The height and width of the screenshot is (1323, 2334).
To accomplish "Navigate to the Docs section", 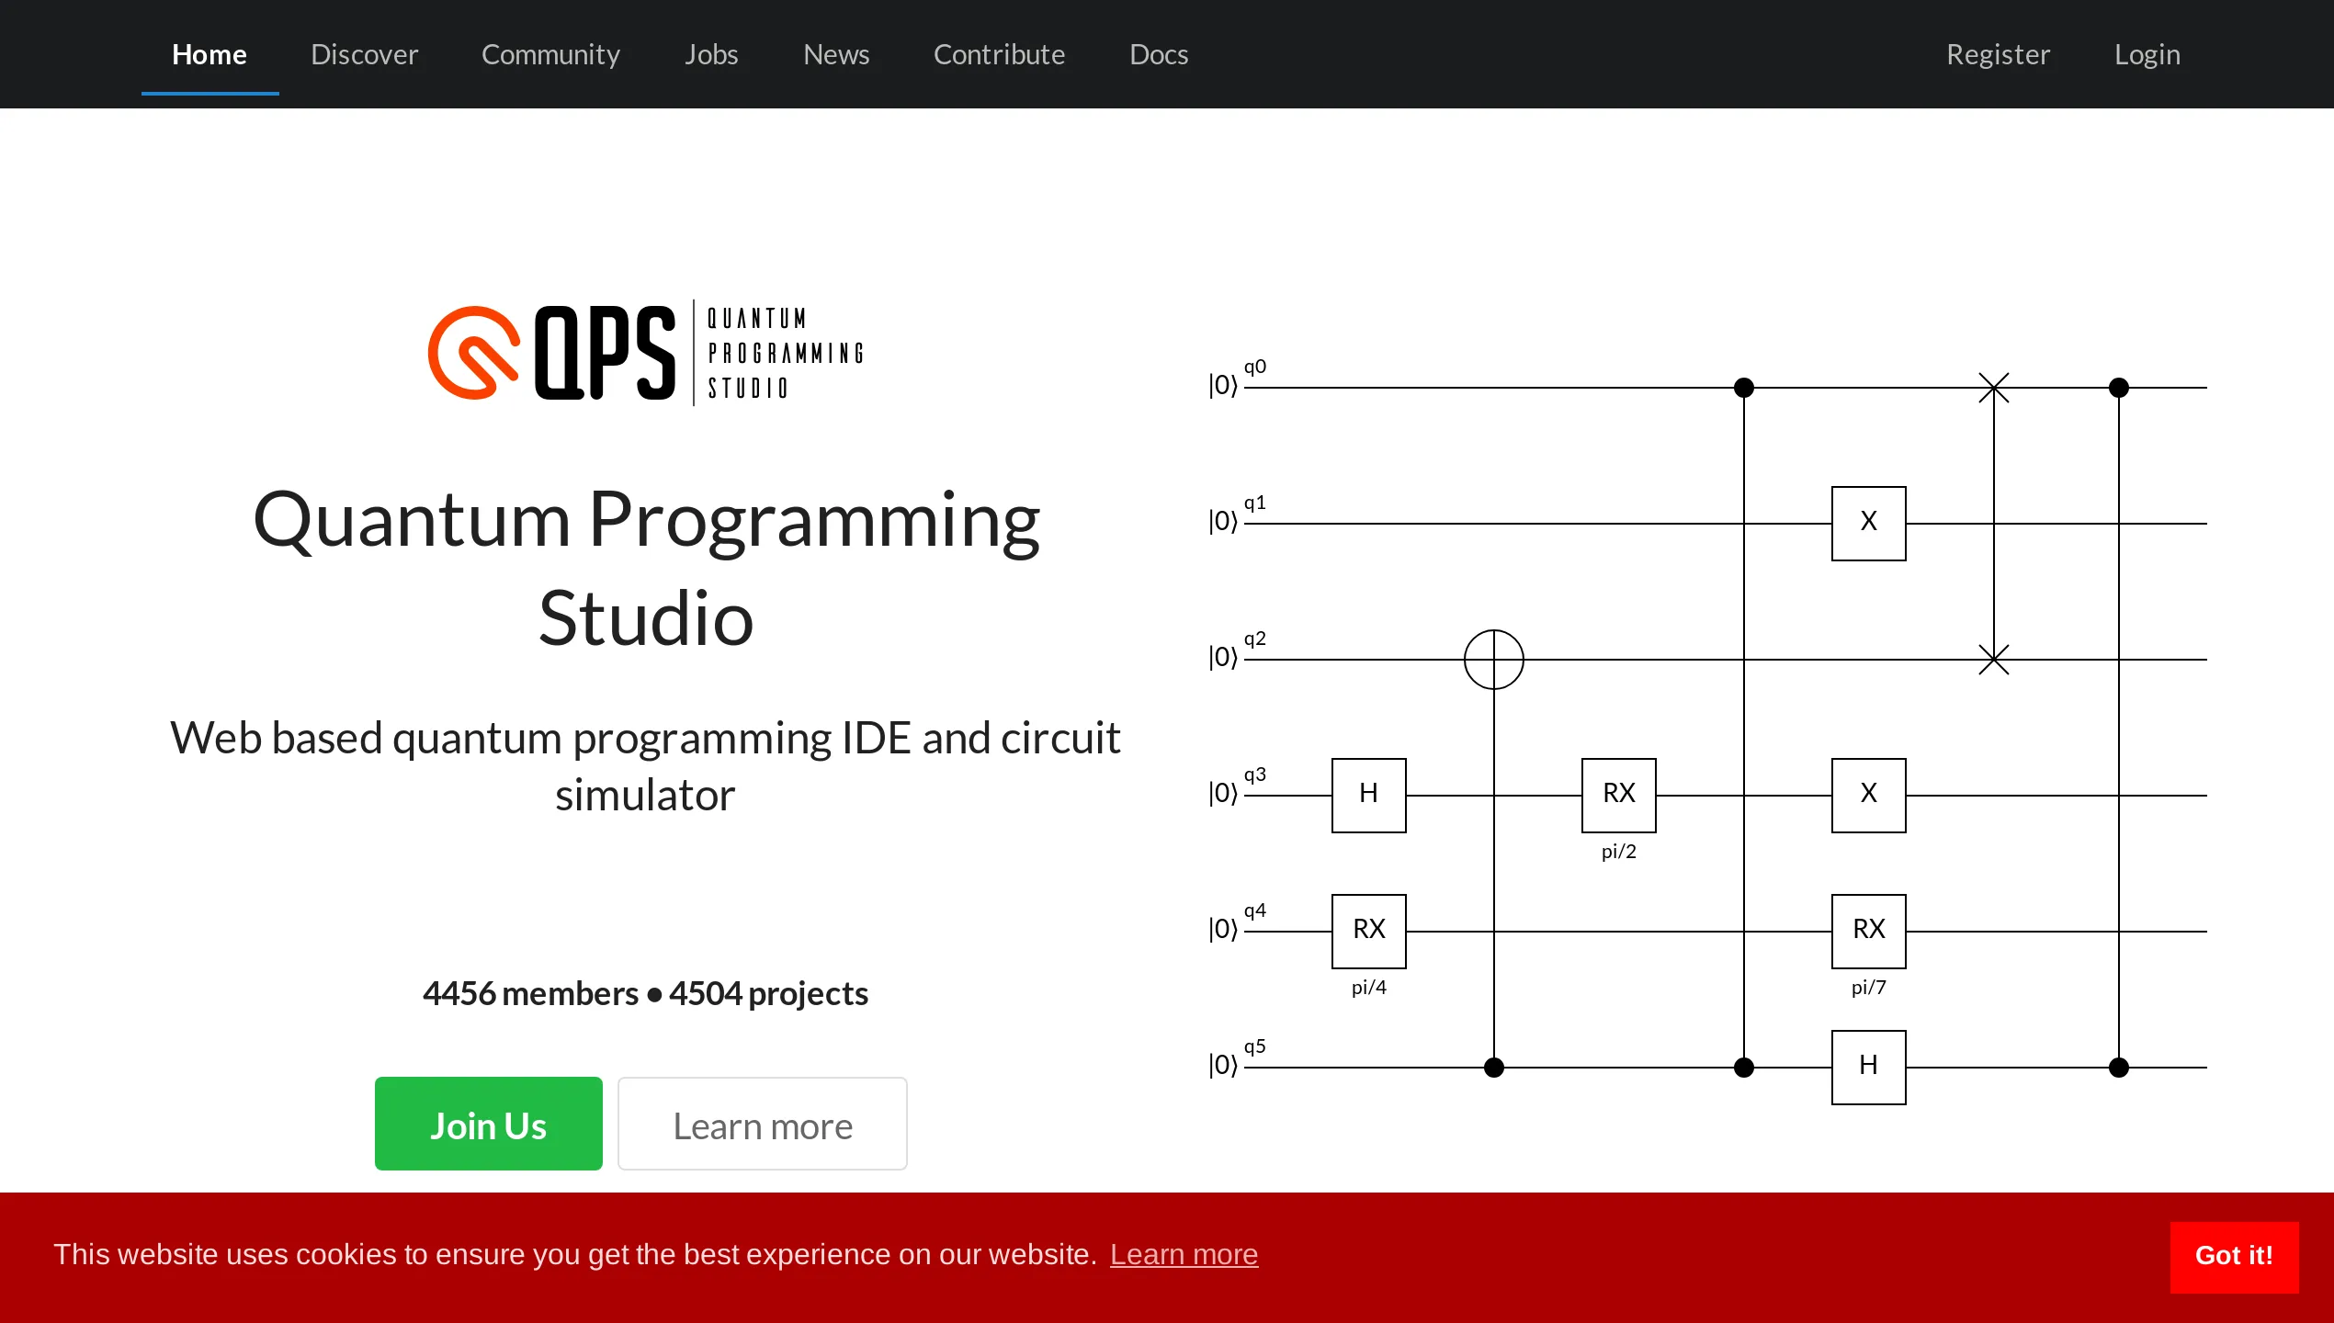I will [1159, 54].
